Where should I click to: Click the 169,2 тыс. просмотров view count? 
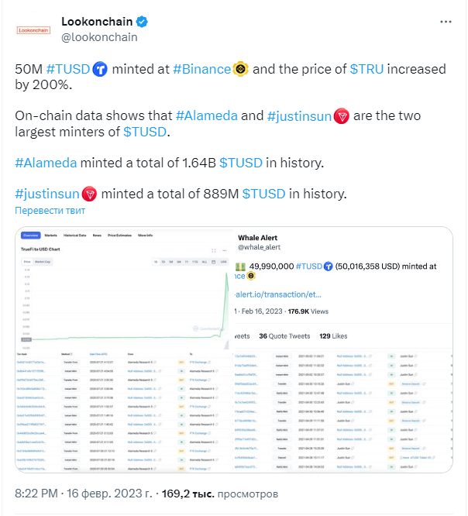pos(220,494)
